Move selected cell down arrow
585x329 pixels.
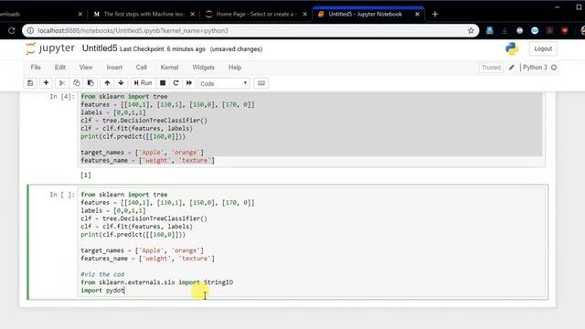click(x=121, y=83)
